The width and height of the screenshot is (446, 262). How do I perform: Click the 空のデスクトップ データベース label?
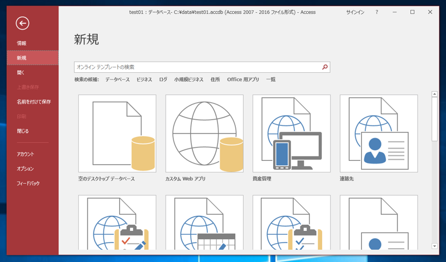106,179
